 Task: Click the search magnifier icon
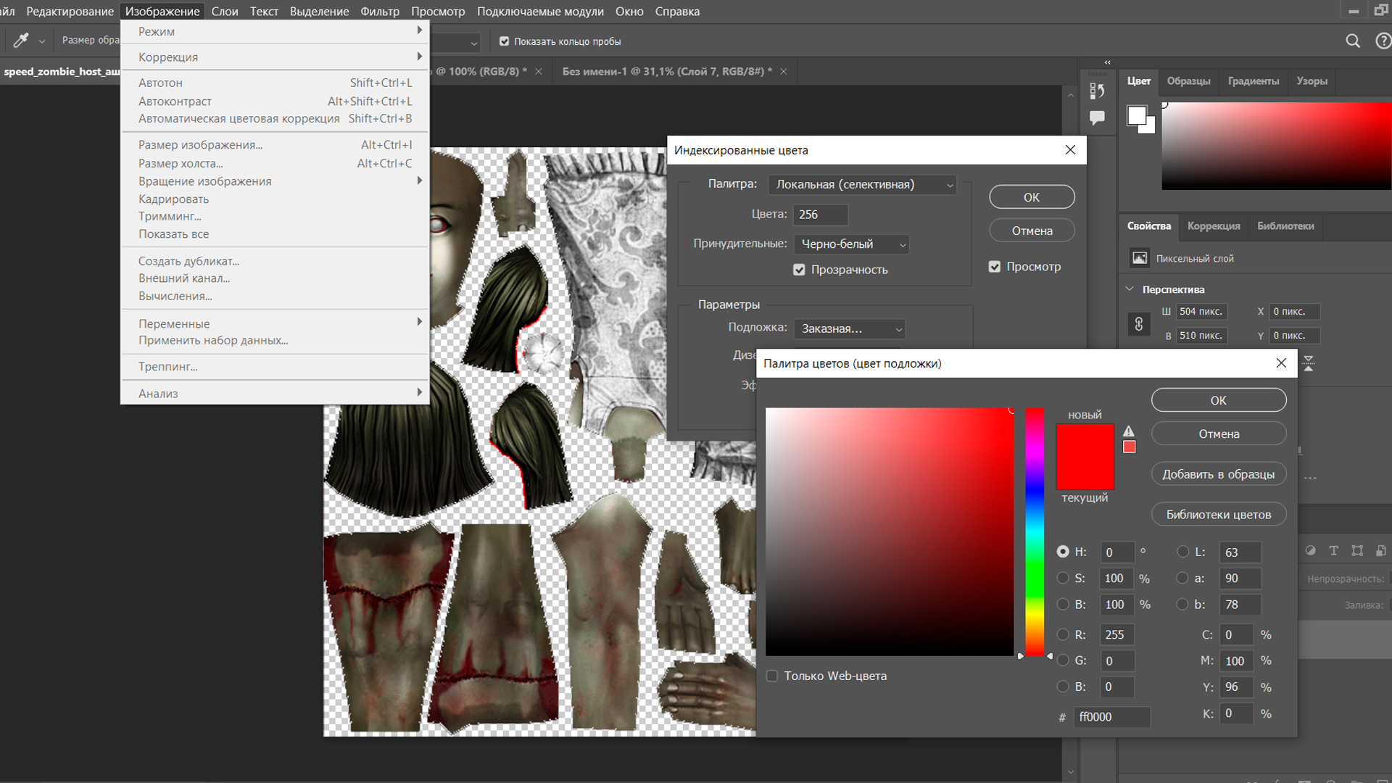1353,41
